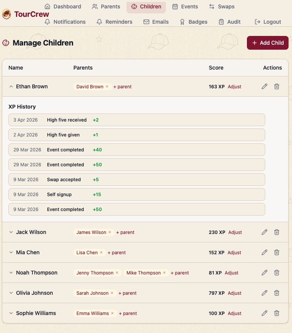
Task: Delete Olivia Johnson using trash icon
Action: click(276, 293)
